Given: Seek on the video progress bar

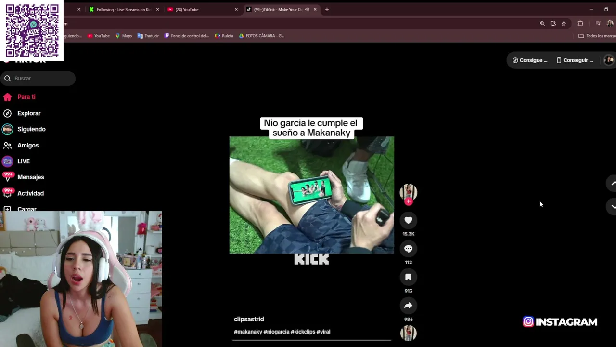Looking at the screenshot, I should click(x=311, y=340).
